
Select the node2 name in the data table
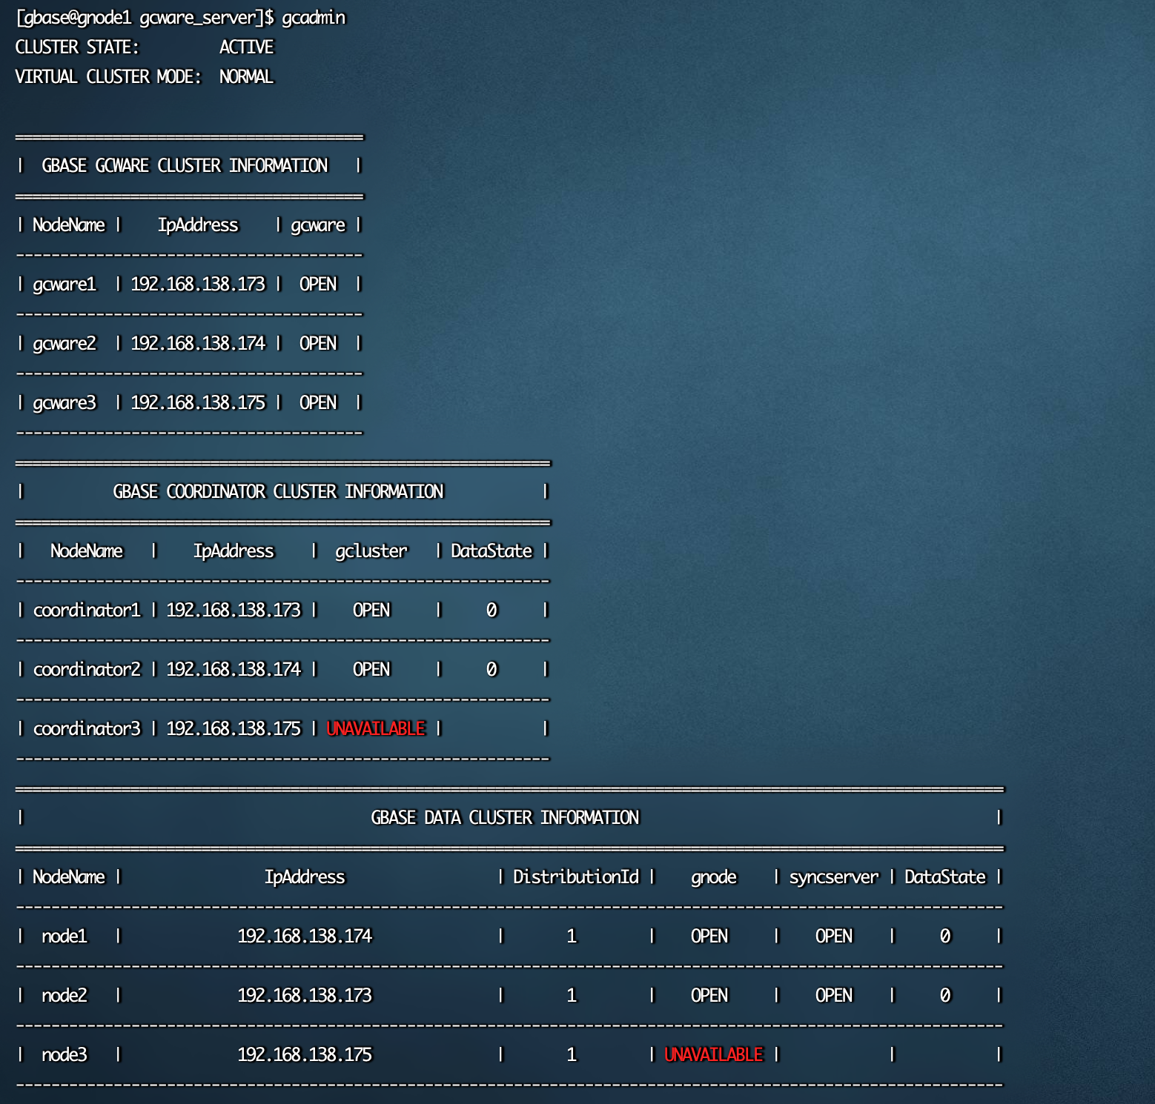point(64,996)
